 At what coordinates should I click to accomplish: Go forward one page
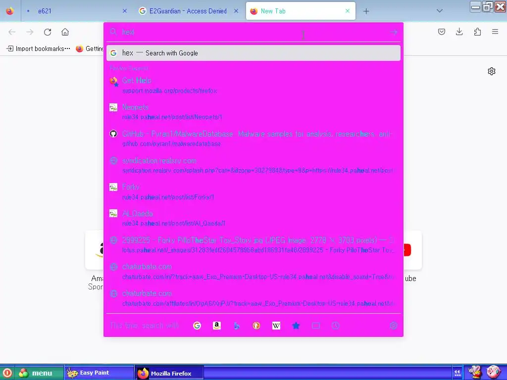(30, 32)
